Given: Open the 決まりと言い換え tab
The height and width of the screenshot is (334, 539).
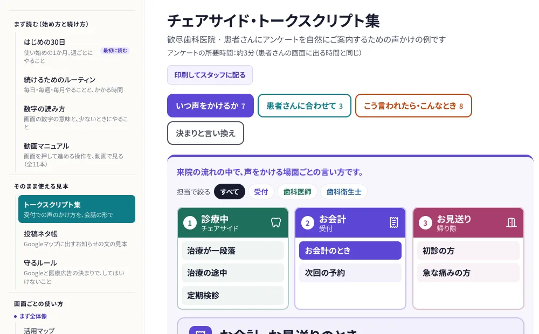Looking at the screenshot, I should [x=205, y=133].
